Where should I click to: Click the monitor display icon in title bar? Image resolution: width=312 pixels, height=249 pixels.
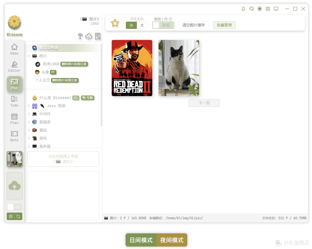tap(276, 9)
